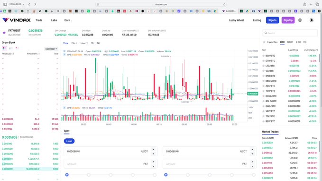
Task: Select TRX/BTC row in market list
Action: tap(290, 91)
